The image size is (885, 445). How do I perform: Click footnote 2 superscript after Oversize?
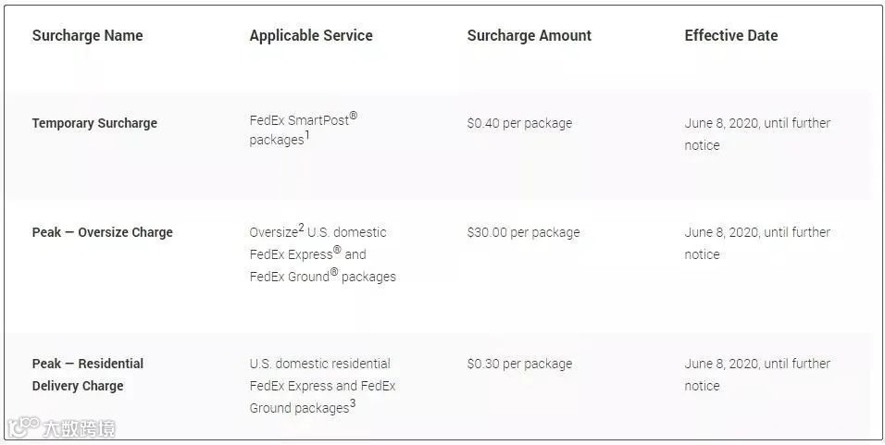click(302, 228)
